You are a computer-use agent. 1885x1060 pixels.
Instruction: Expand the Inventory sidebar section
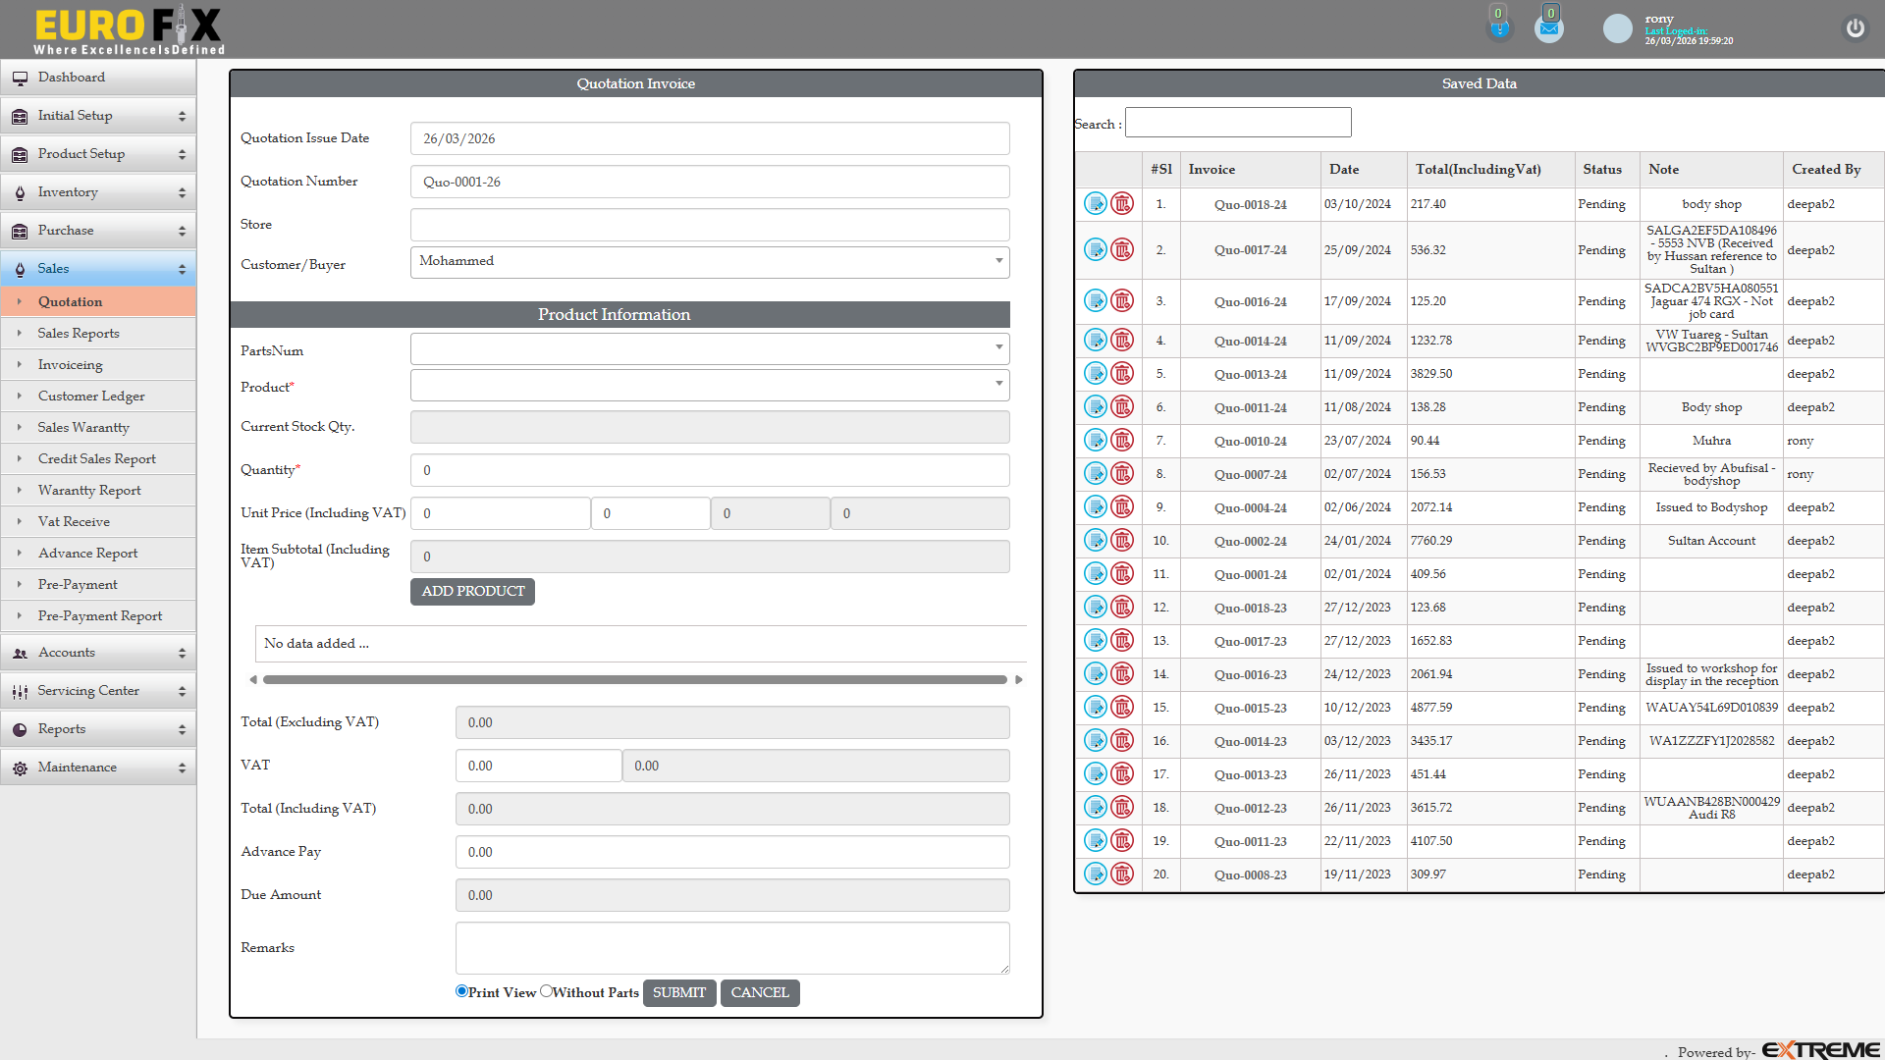[x=98, y=191]
